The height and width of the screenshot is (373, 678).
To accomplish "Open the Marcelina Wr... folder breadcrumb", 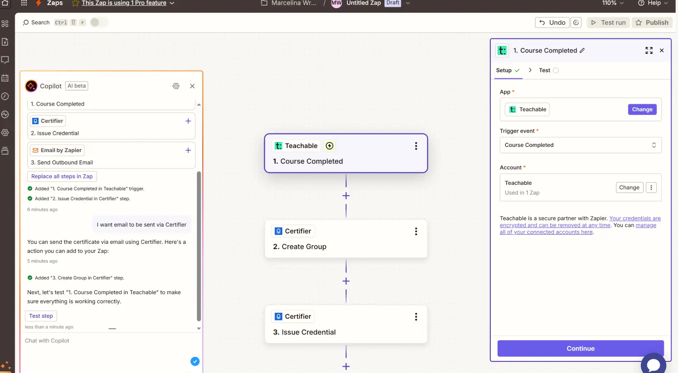I will point(289,3).
